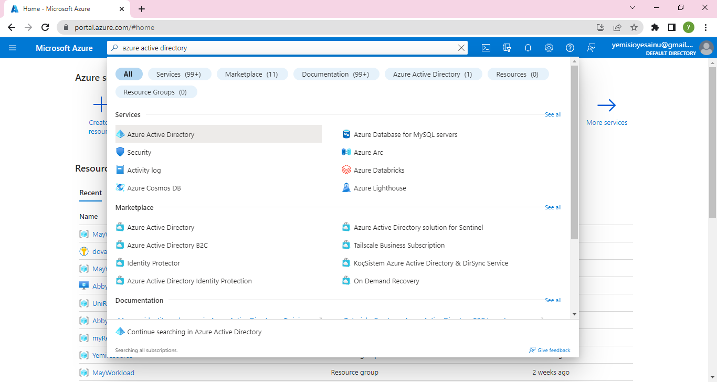Clear the search box with X icon
The width and height of the screenshot is (717, 382).
(x=461, y=48)
